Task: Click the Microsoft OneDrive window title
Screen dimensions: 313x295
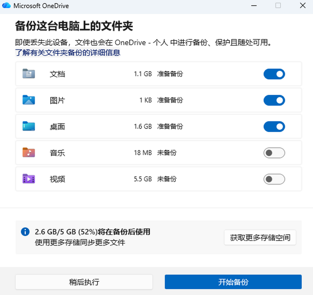Action: [41, 6]
